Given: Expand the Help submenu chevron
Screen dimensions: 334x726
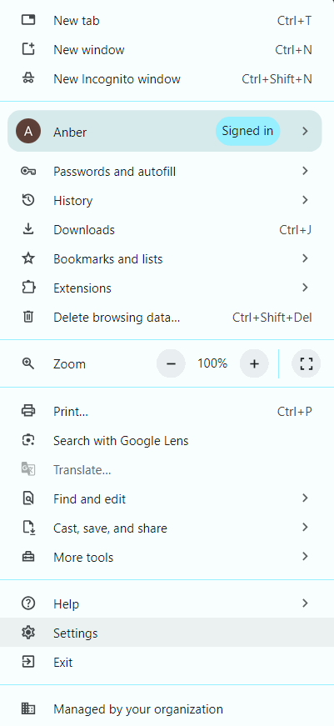Looking at the screenshot, I should point(305,603).
